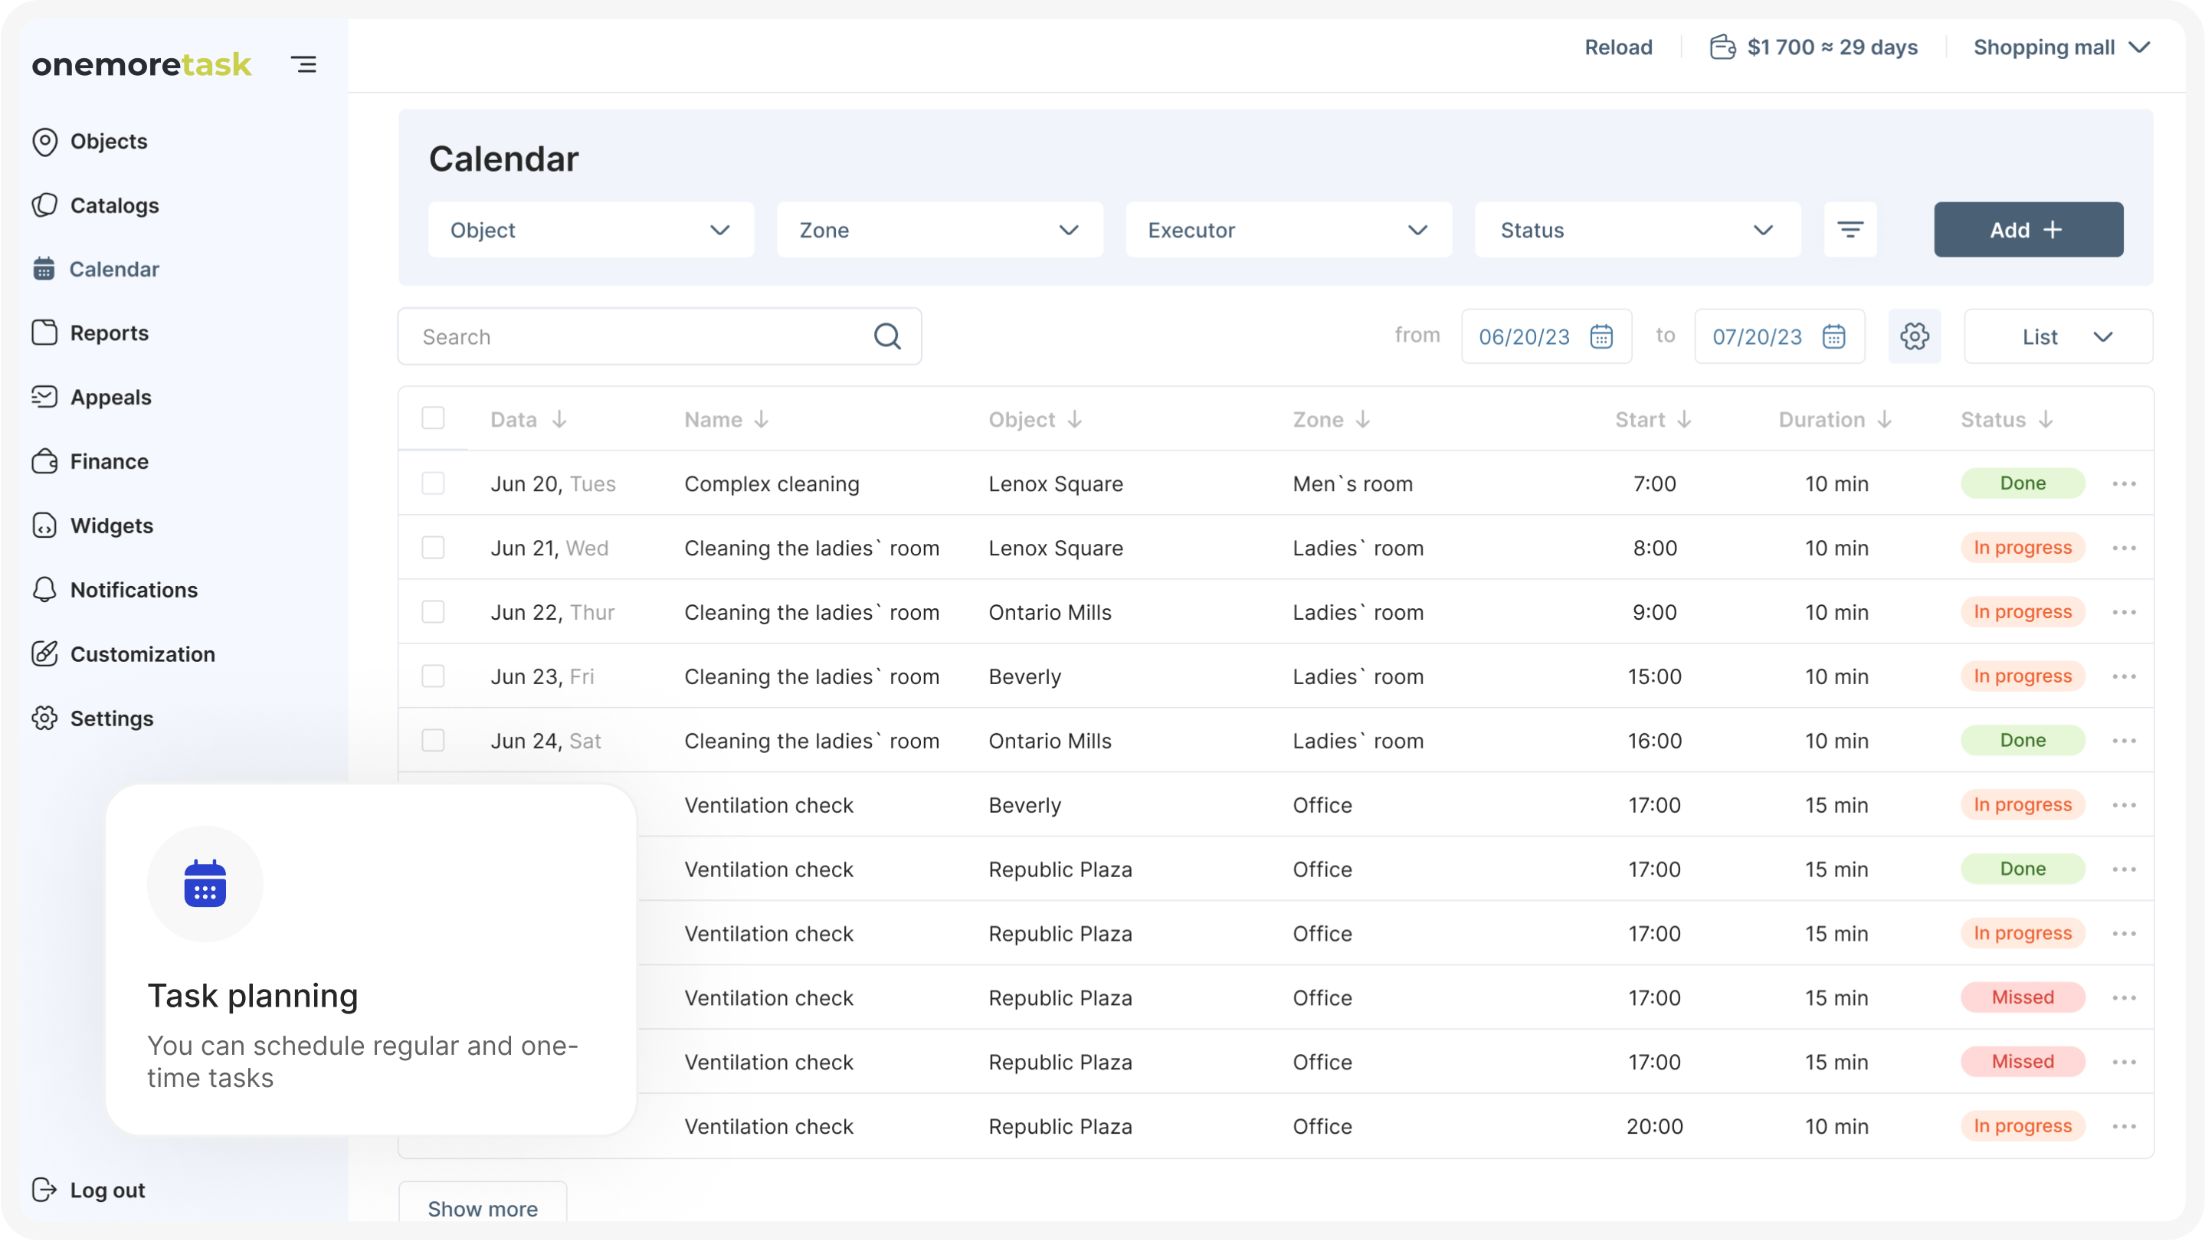Viewport: 2205px width, 1241px height.
Task: Check the Jun 20 Complex cleaning row checkbox
Action: [433, 483]
